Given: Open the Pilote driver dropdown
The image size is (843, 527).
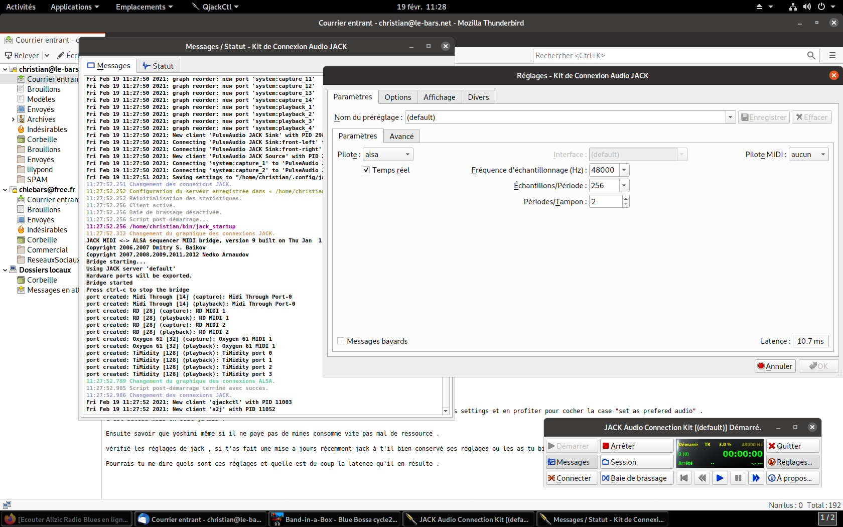Looking at the screenshot, I should (x=387, y=155).
